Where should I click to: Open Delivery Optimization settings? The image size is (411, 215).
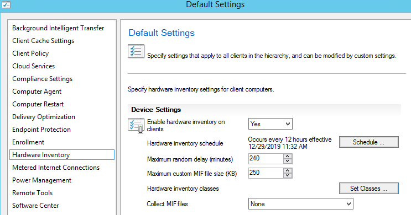(x=44, y=117)
